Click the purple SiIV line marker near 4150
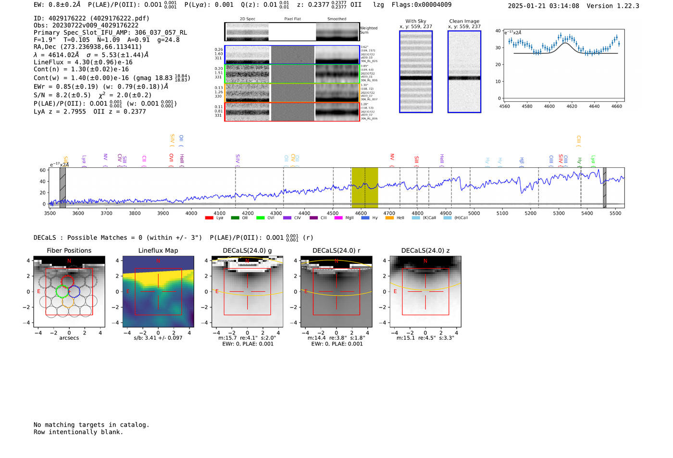This screenshot has height=458, width=673. tap(237, 160)
